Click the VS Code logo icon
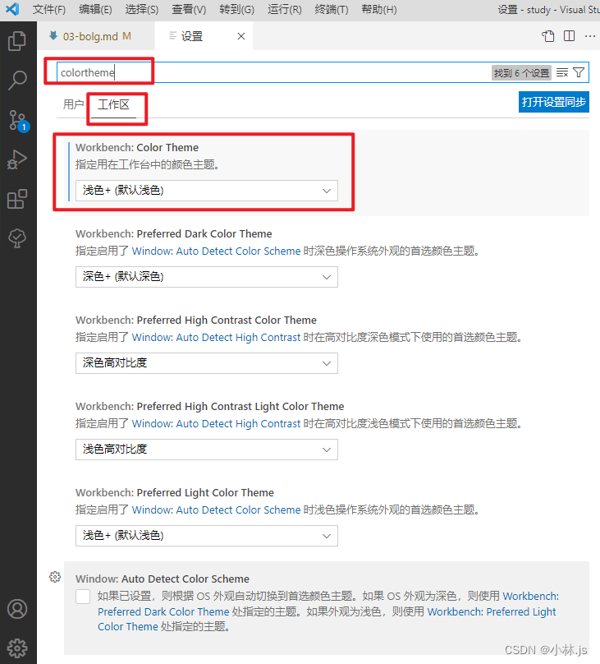Viewport: 600px width, 664px height. 12,9
